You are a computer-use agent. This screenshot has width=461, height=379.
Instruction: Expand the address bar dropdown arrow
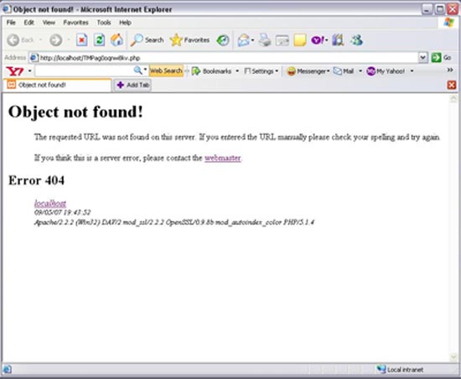[x=422, y=58]
